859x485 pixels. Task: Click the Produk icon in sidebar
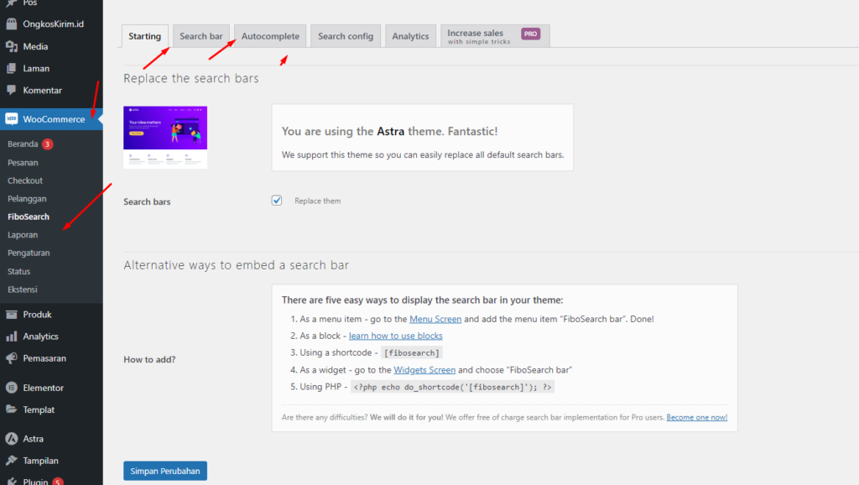click(12, 315)
